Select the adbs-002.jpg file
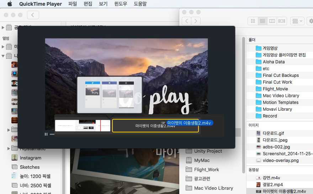313x194 pixels. point(276,147)
